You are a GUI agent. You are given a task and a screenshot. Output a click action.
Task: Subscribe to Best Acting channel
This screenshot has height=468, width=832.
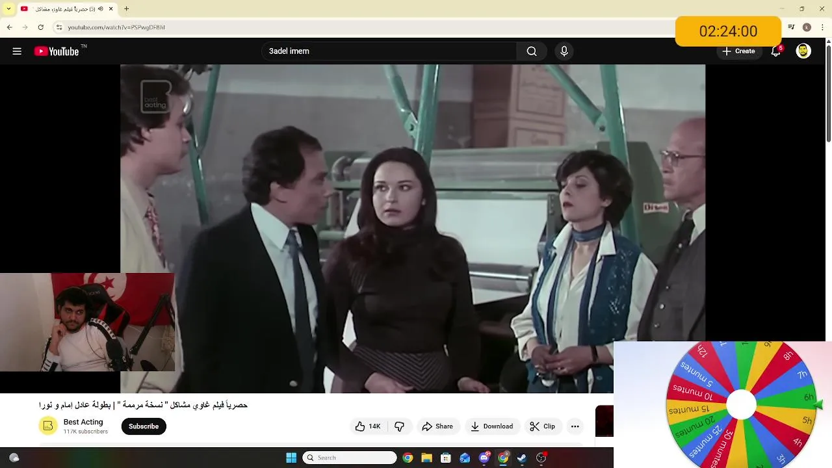[144, 426]
